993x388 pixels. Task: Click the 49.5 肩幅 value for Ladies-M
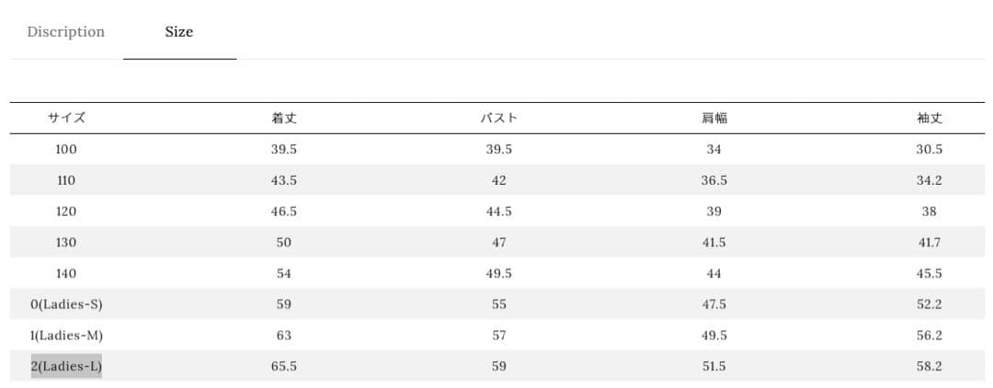(713, 336)
